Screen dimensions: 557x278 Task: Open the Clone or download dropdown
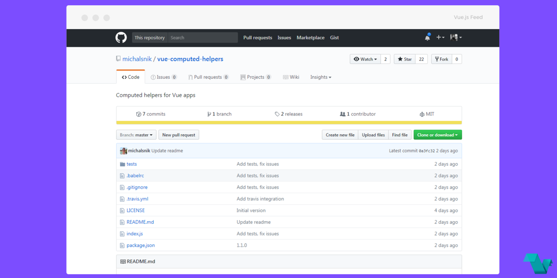click(x=437, y=135)
